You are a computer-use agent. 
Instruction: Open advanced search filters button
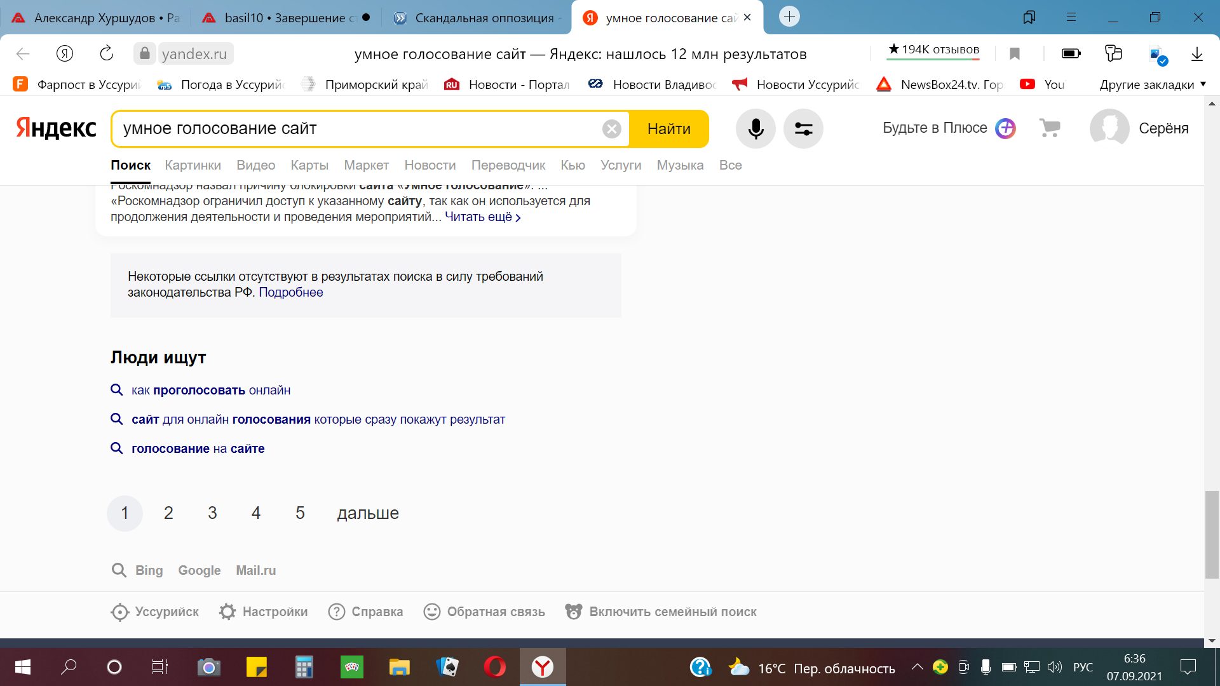(803, 129)
